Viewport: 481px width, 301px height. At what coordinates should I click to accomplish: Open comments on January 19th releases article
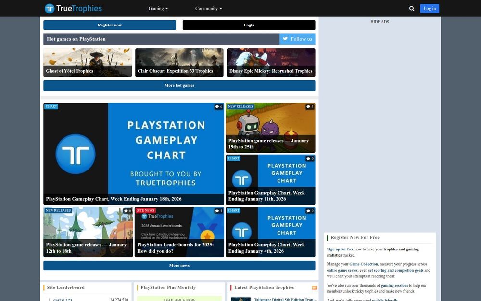[310, 107]
